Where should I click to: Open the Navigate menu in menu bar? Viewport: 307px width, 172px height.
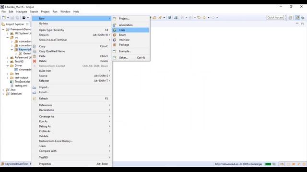22,11
